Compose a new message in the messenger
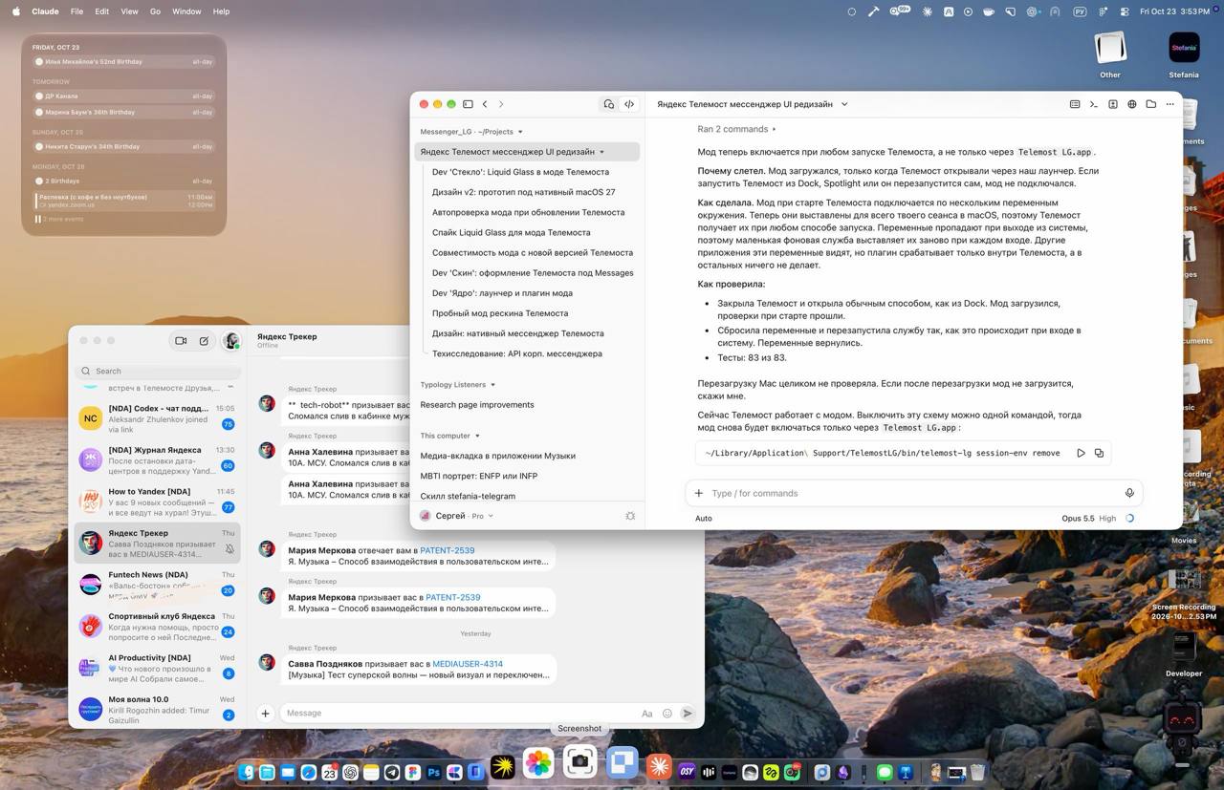Image resolution: width=1224 pixels, height=790 pixels. [x=204, y=340]
